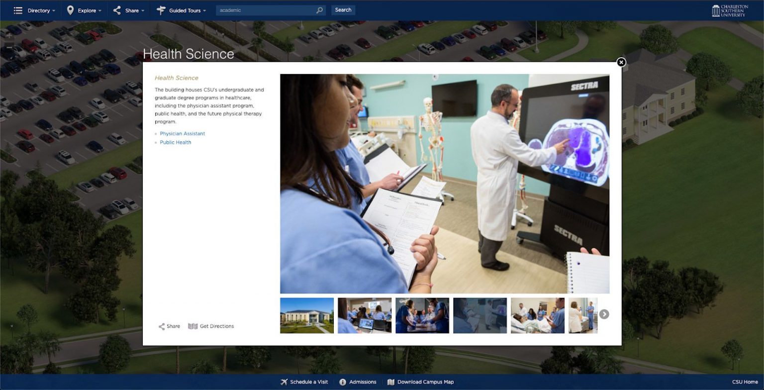
Task: Open the Explore dropdown chevron
Action: (101, 10)
